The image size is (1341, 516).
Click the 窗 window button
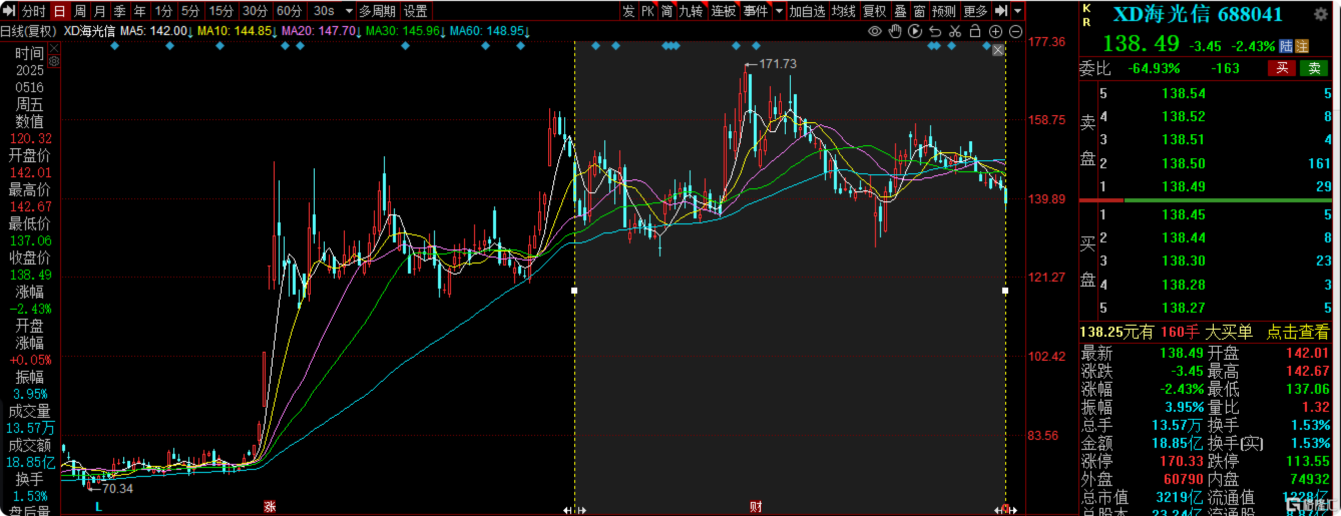(920, 11)
